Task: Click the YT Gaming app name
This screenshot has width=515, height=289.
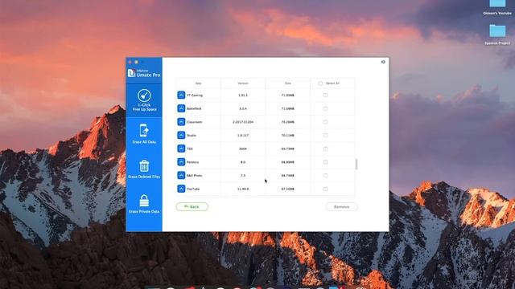Action: [x=195, y=96]
